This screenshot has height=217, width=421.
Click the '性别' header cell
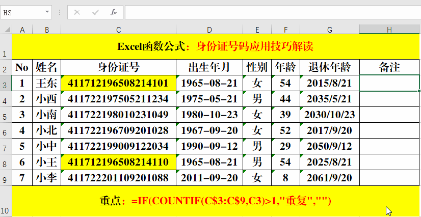point(257,67)
